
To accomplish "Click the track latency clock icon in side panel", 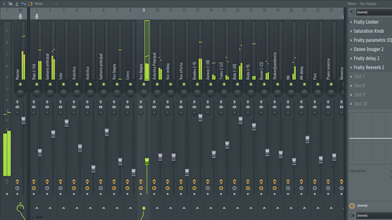I will [x=352, y=206].
